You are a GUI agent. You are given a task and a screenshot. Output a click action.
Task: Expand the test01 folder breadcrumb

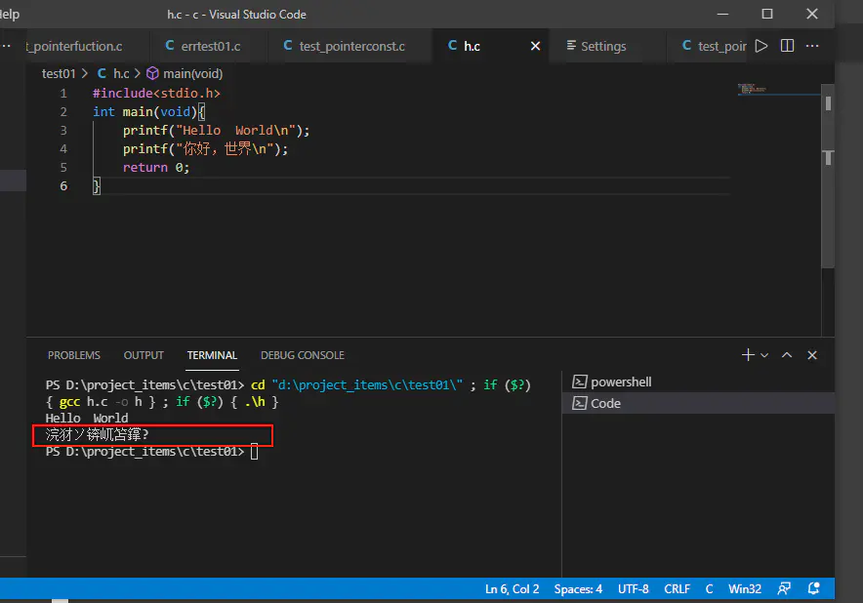click(59, 73)
